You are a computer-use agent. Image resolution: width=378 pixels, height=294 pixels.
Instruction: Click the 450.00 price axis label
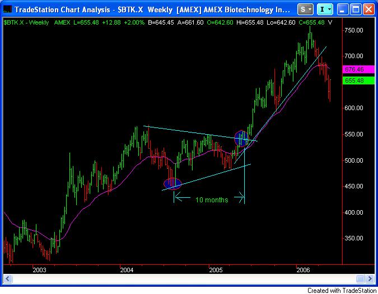pos(354,186)
